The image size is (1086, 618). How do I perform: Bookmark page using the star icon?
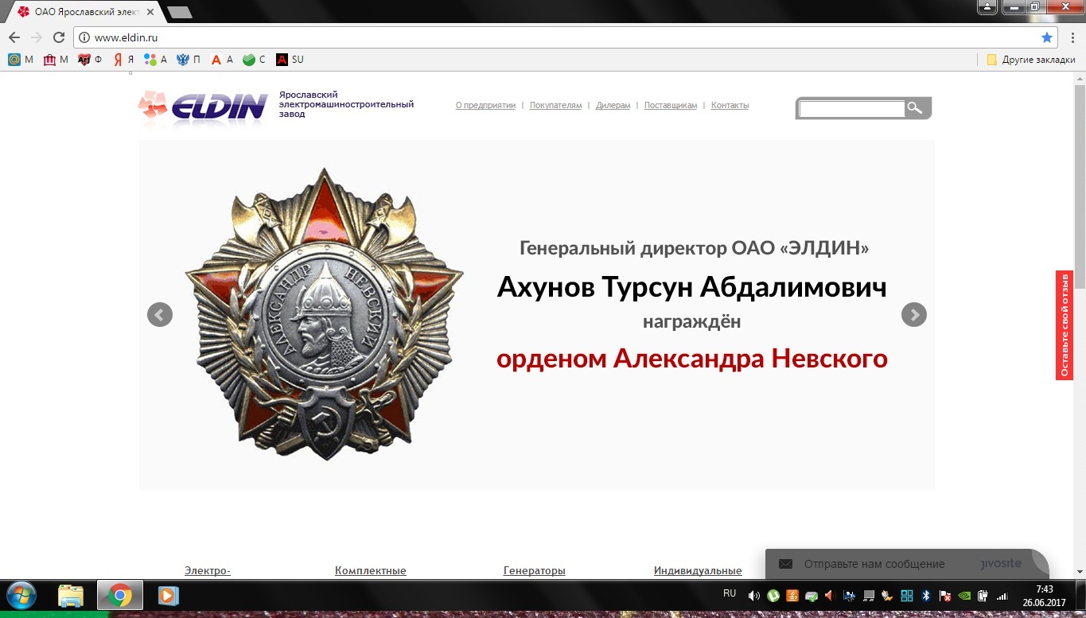pyautogui.click(x=1047, y=37)
